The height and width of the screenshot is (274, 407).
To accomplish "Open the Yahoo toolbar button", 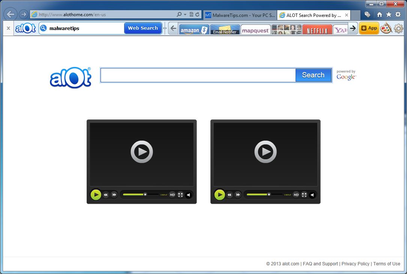I will point(341,30).
